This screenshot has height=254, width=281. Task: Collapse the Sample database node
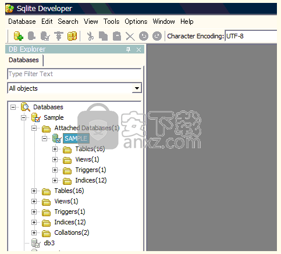coord(23,117)
